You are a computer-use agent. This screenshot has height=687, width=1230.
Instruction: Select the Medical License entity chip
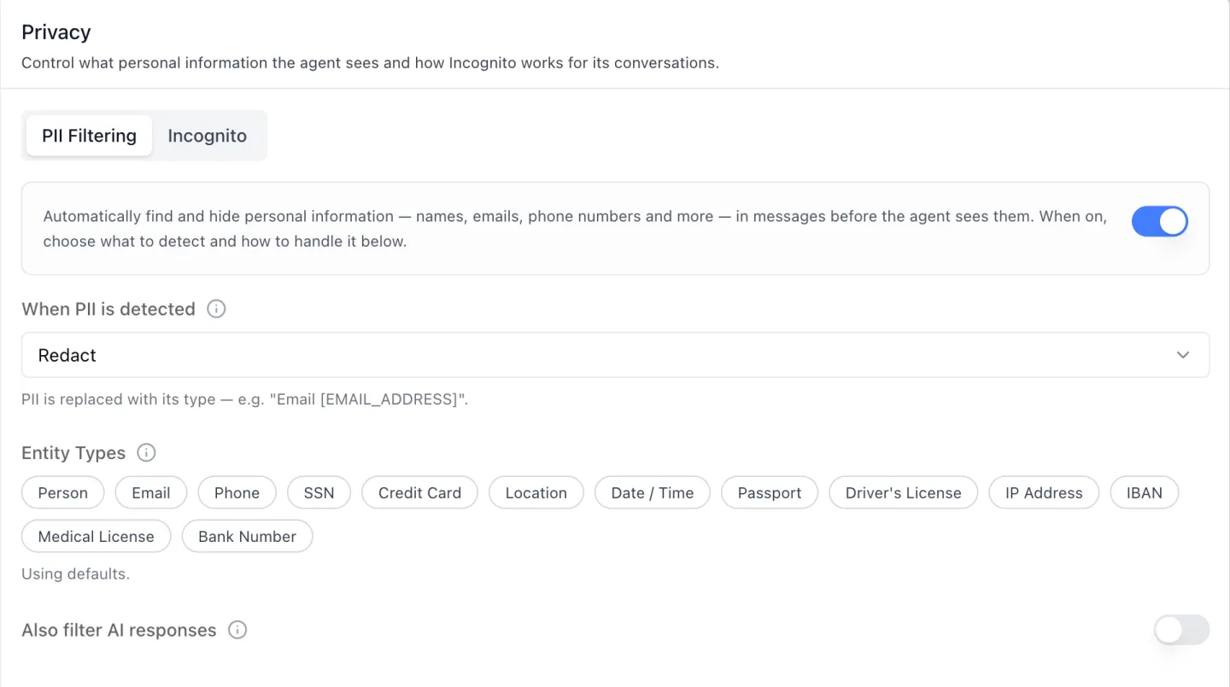[97, 536]
